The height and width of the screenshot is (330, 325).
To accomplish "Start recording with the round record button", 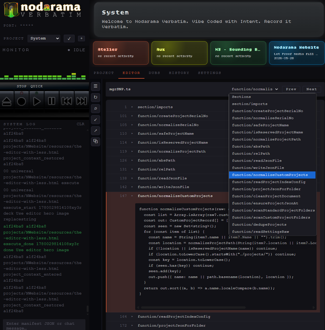I will [x=21, y=101].
